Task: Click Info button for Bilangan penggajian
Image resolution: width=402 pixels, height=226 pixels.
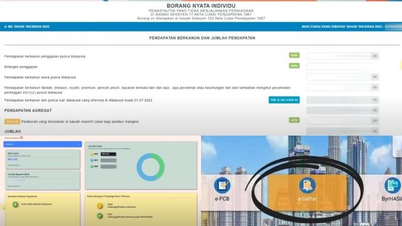Action: pyautogui.click(x=294, y=65)
